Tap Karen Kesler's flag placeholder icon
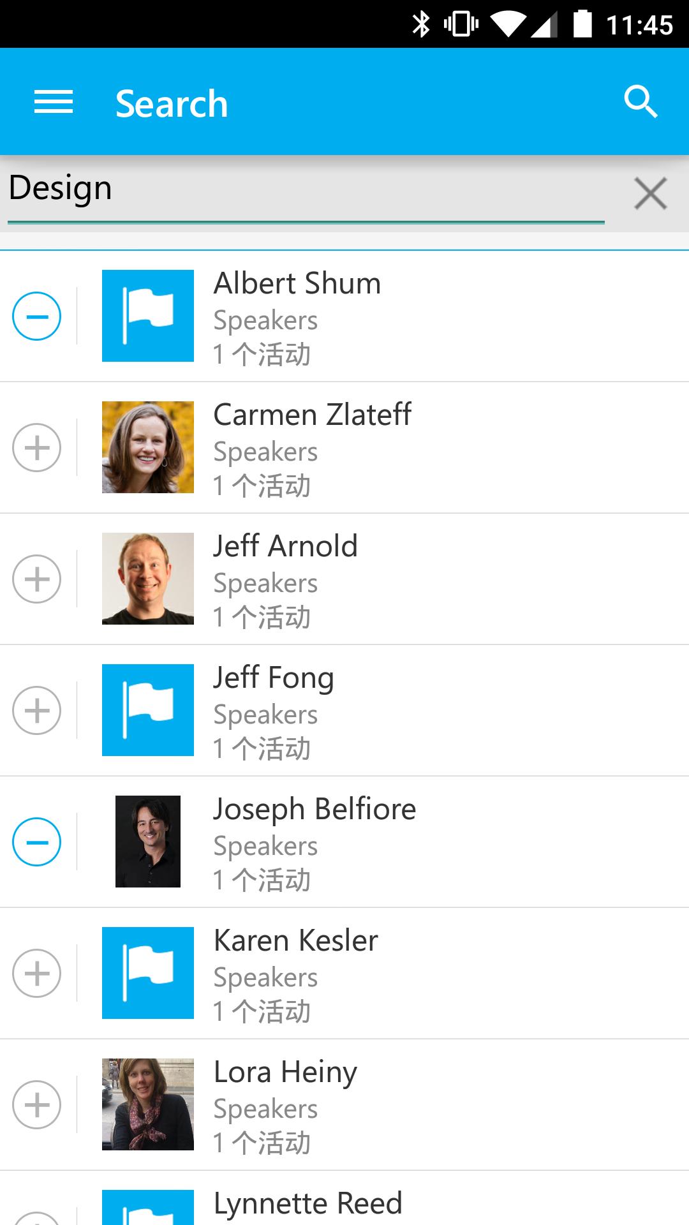The height and width of the screenshot is (1225, 689). [148, 973]
